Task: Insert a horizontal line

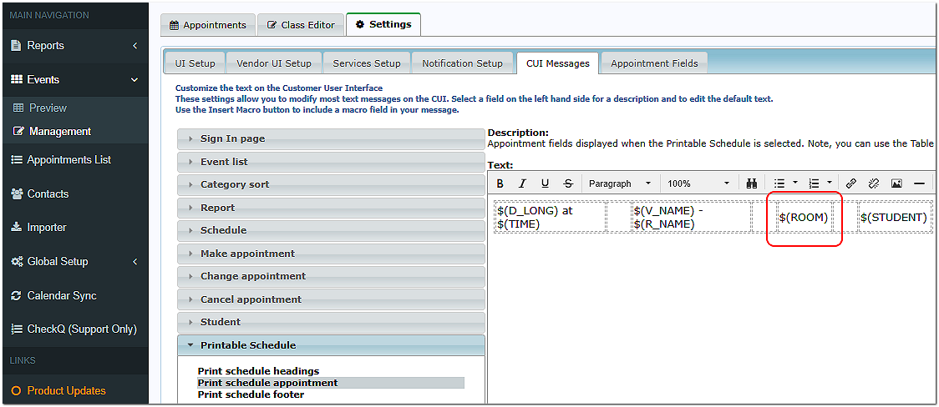Action: coord(919,183)
